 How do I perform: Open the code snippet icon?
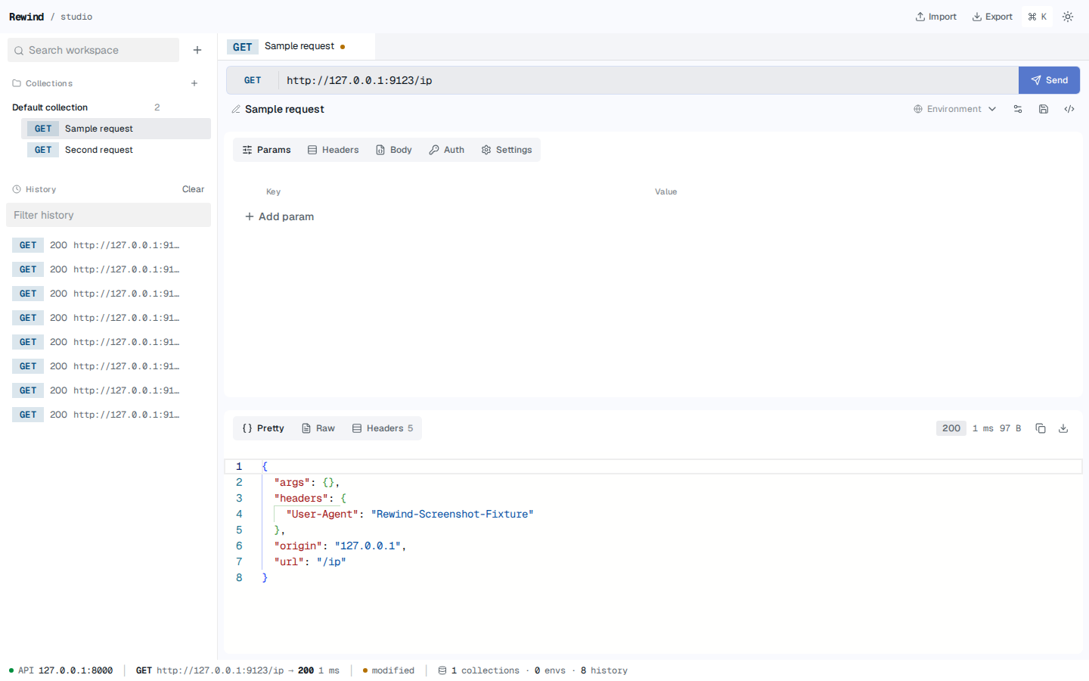(1069, 109)
